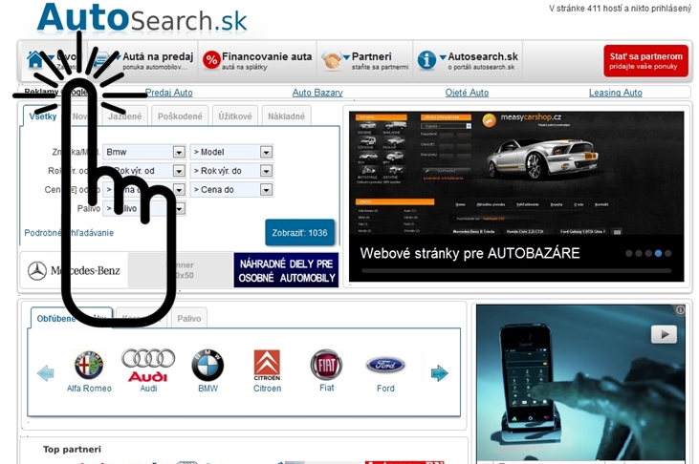Open the Predaj Auto link
The image size is (699, 464).
(x=169, y=93)
